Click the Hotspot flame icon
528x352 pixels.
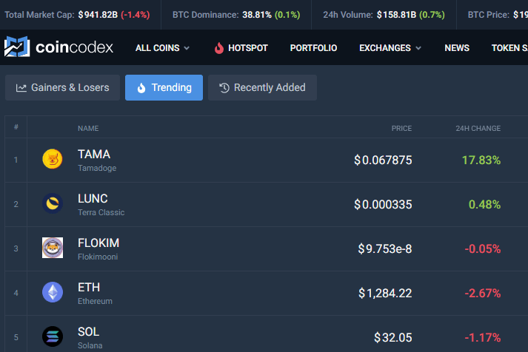pos(219,48)
